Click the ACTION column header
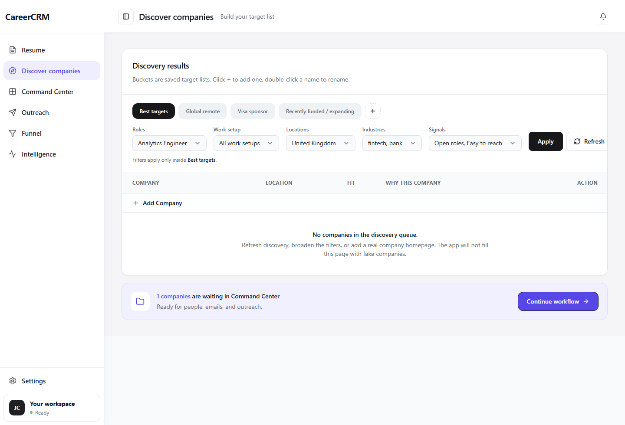Screen dimensions: 625x425 point(587,183)
